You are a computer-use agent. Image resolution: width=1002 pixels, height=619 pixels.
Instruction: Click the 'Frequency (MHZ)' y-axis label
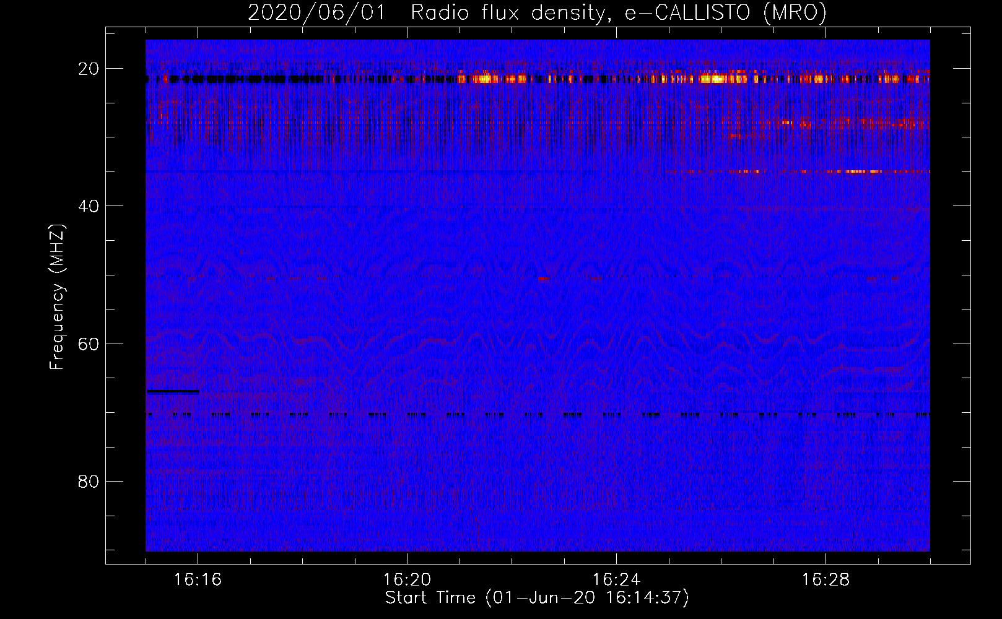57,297
